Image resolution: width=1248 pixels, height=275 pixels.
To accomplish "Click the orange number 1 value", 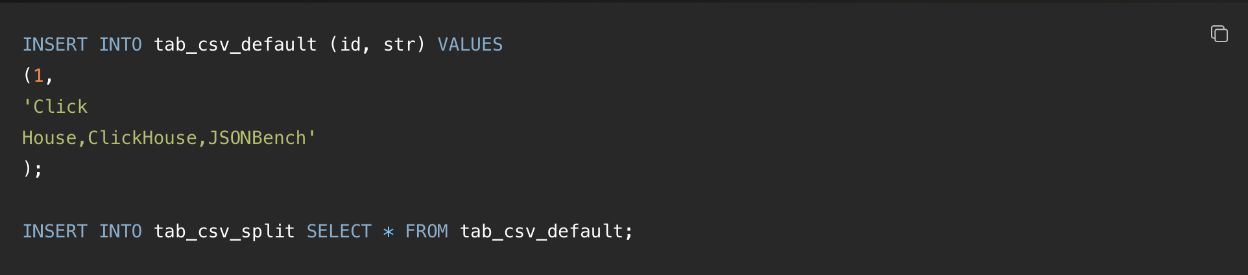I will (38, 75).
